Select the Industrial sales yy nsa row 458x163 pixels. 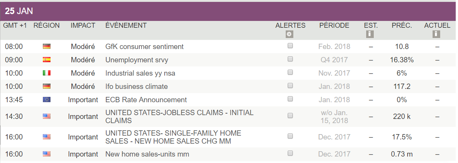coord(140,73)
